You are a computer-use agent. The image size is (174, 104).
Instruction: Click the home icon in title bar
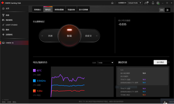(x=112, y=3)
